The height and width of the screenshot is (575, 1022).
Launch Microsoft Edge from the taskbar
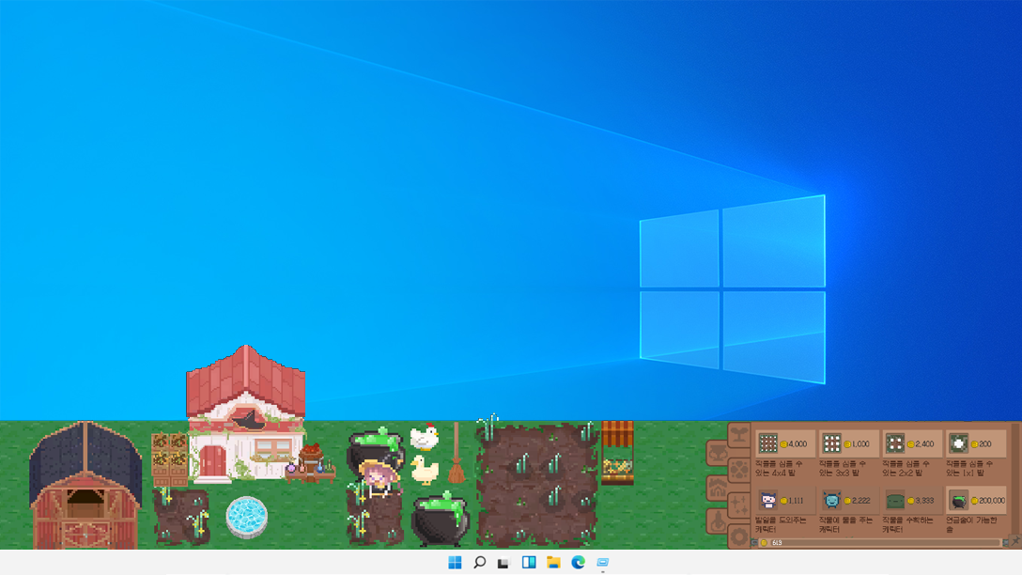(578, 562)
